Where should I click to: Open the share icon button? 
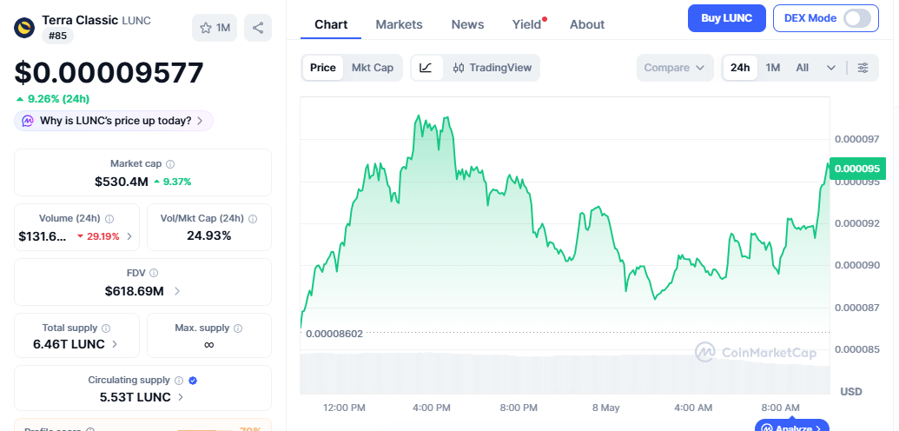coord(258,28)
